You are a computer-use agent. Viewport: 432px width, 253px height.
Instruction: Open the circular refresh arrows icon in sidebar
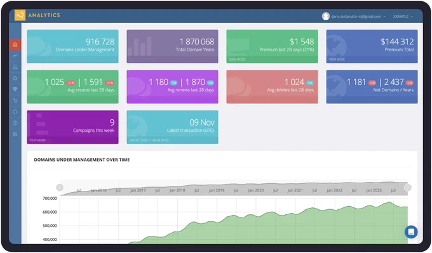(15, 112)
